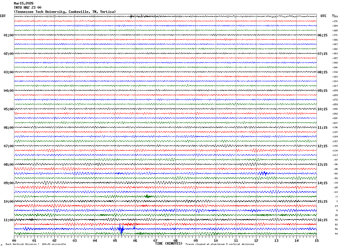Click the 'Mar15,2026' date header

(24, 3)
